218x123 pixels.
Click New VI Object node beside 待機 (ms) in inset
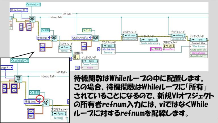[45, 103]
